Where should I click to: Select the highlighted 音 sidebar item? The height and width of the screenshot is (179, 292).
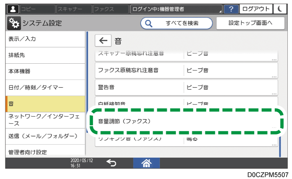45,104
